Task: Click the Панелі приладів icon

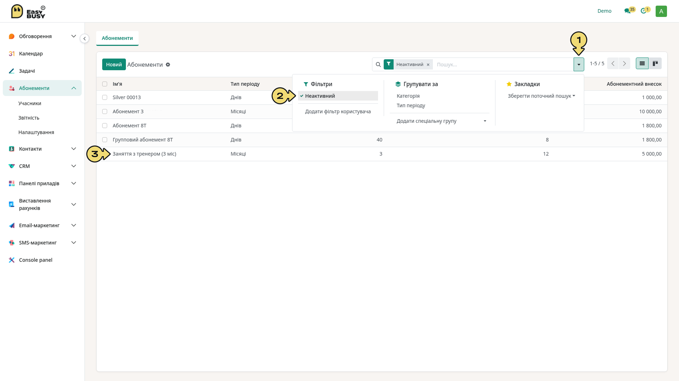Action: tap(12, 183)
